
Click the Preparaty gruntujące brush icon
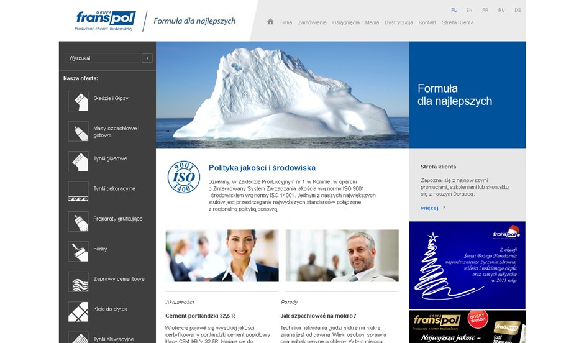point(78,222)
